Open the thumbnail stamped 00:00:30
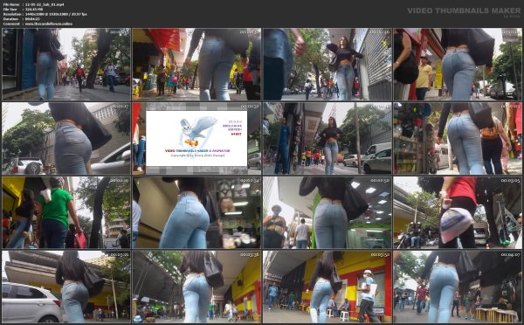 (x=196, y=65)
